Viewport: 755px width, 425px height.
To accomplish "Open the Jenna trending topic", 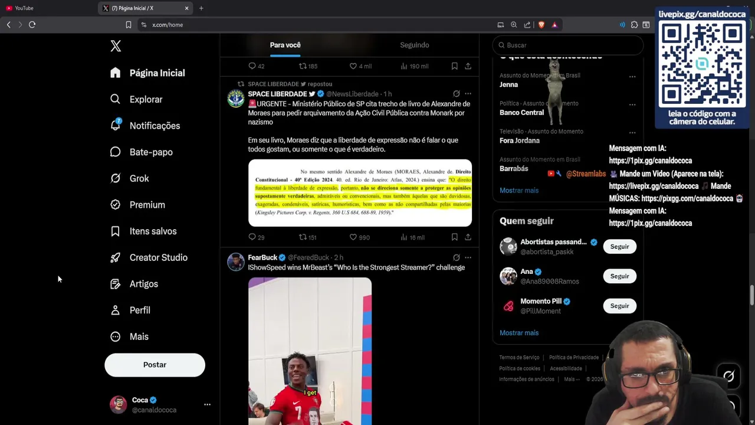I will [508, 84].
